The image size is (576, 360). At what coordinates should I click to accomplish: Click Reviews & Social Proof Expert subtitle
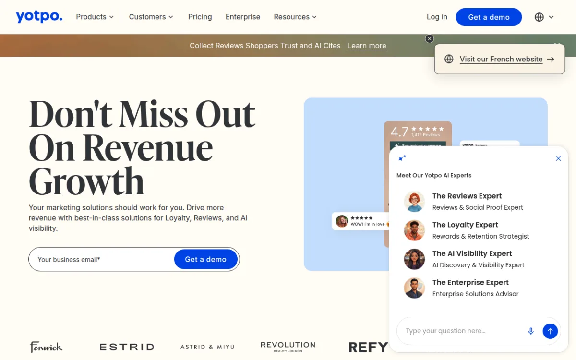point(478,207)
